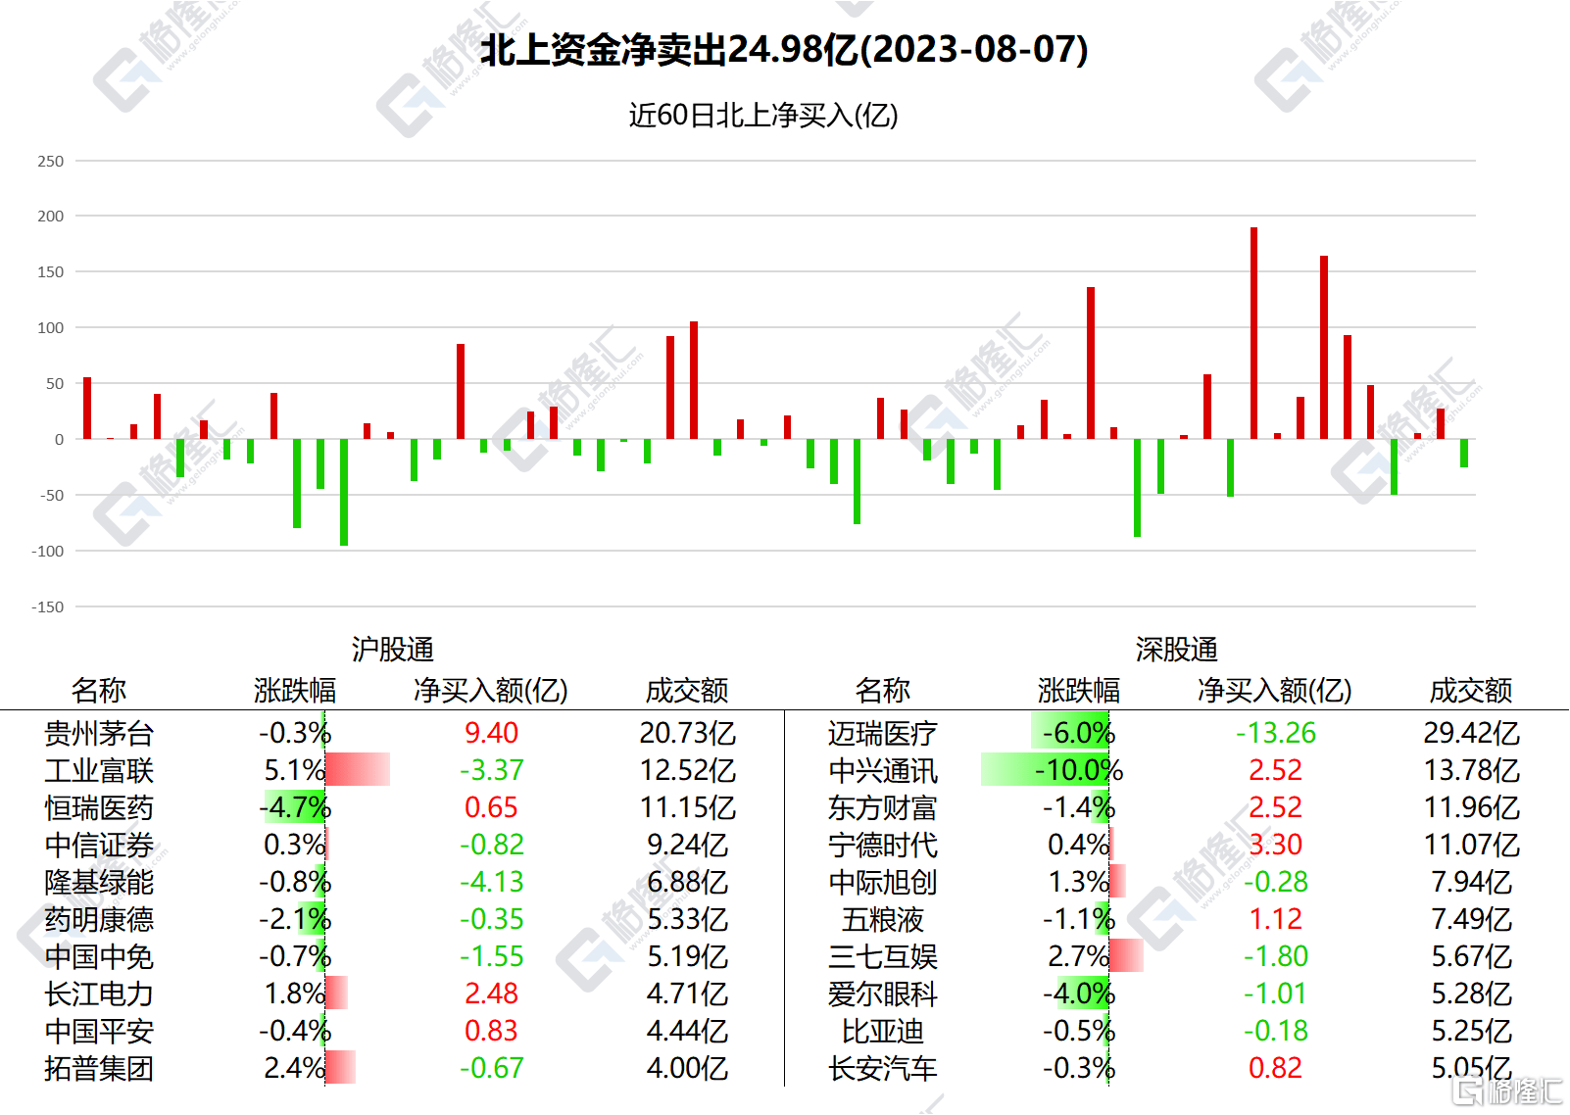
Task: Click 爱尔眼科 change value -4.0%
Action: coord(1078,994)
